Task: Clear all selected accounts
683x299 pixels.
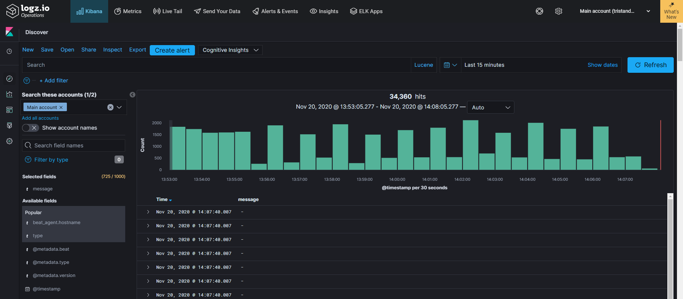Action: (110, 107)
